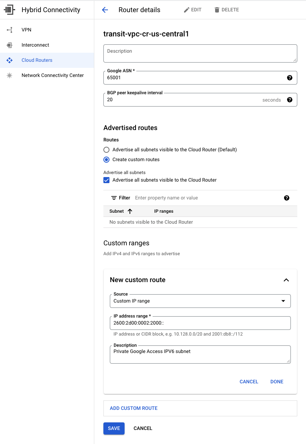Click the back arrow beside Router details
This screenshot has width=306, height=444.
point(105,10)
